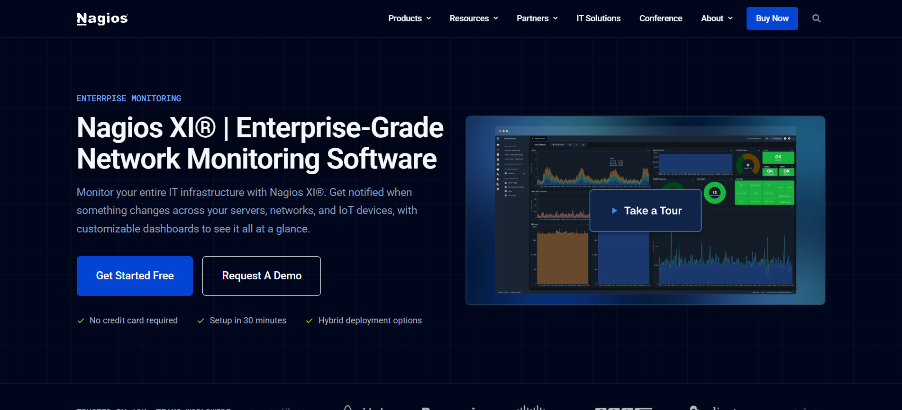Expand the Resources dropdown menu

tap(474, 18)
